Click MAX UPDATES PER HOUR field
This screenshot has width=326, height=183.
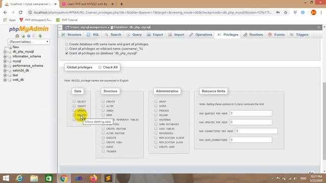[x=251, y=122]
